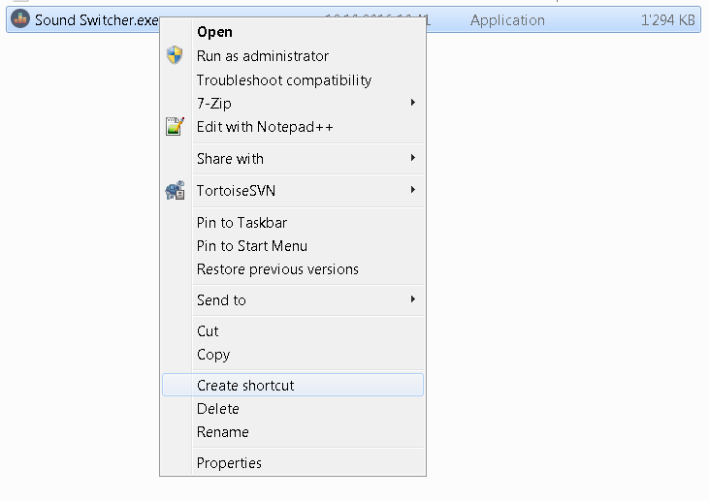Click the Sound Switcher.exe application icon

20,19
